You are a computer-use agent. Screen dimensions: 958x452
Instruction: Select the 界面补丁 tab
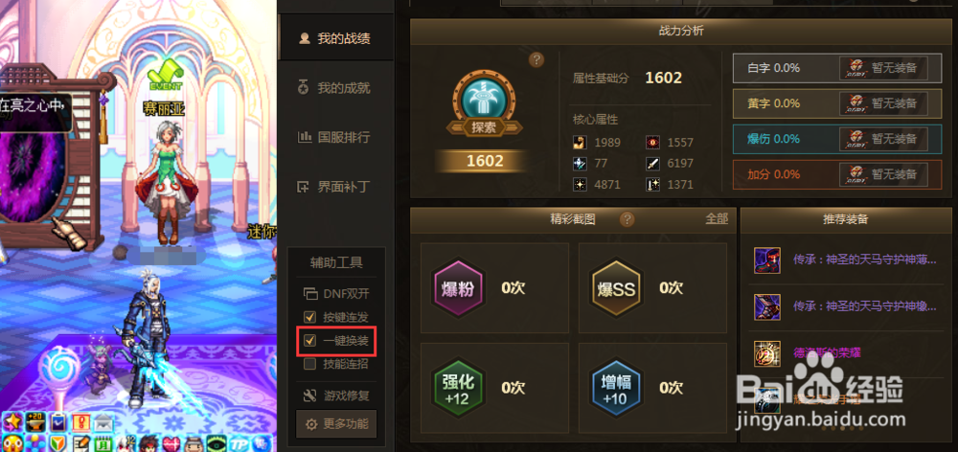(x=334, y=187)
